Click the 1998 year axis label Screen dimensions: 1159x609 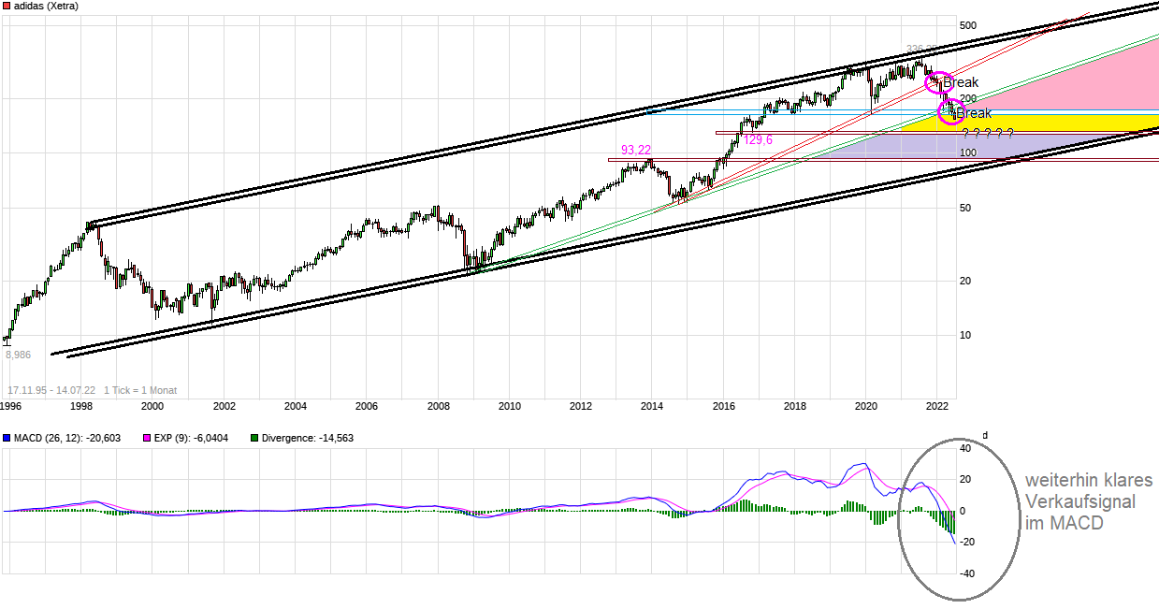[81, 407]
